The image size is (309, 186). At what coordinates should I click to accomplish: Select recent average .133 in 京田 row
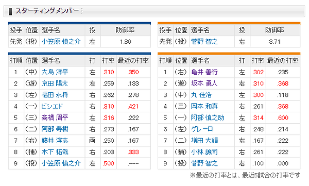(133, 83)
